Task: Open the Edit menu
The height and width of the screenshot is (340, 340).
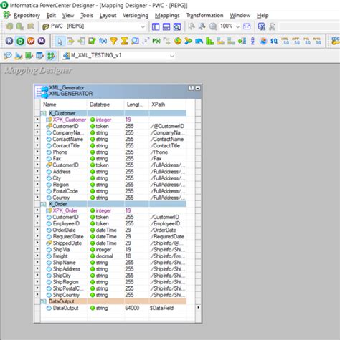Action: (51, 16)
